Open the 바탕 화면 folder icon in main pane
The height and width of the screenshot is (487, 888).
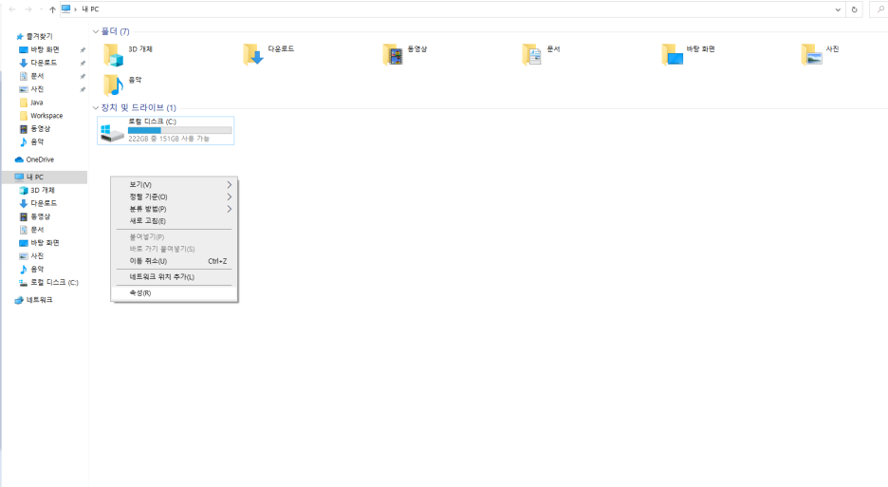(x=673, y=55)
